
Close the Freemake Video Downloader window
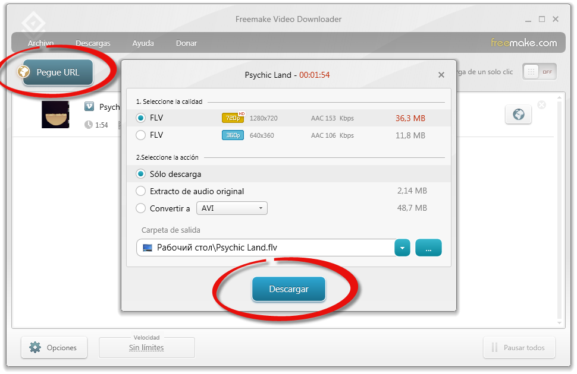click(556, 19)
